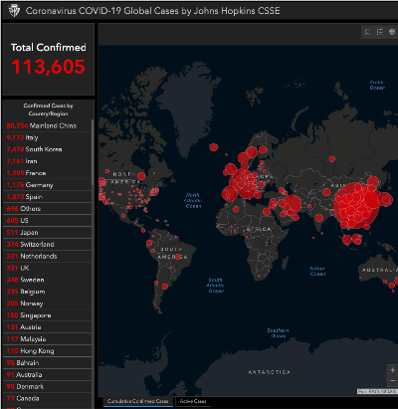The width and height of the screenshot is (398, 409).
Task: Select the Belgium row
Action: tap(47, 292)
